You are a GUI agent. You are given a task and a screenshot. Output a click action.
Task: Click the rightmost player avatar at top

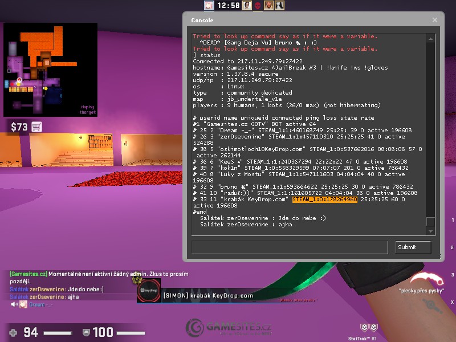(280, 5)
